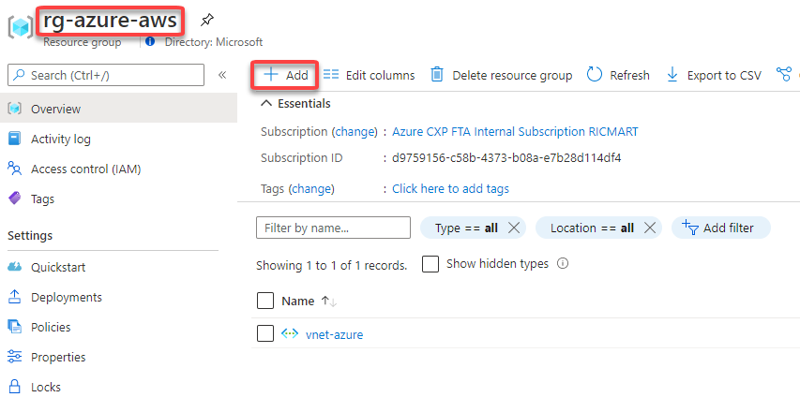This screenshot has height=412, width=800.
Task: Collapse the sidebar with the double chevron
Action: click(x=222, y=75)
